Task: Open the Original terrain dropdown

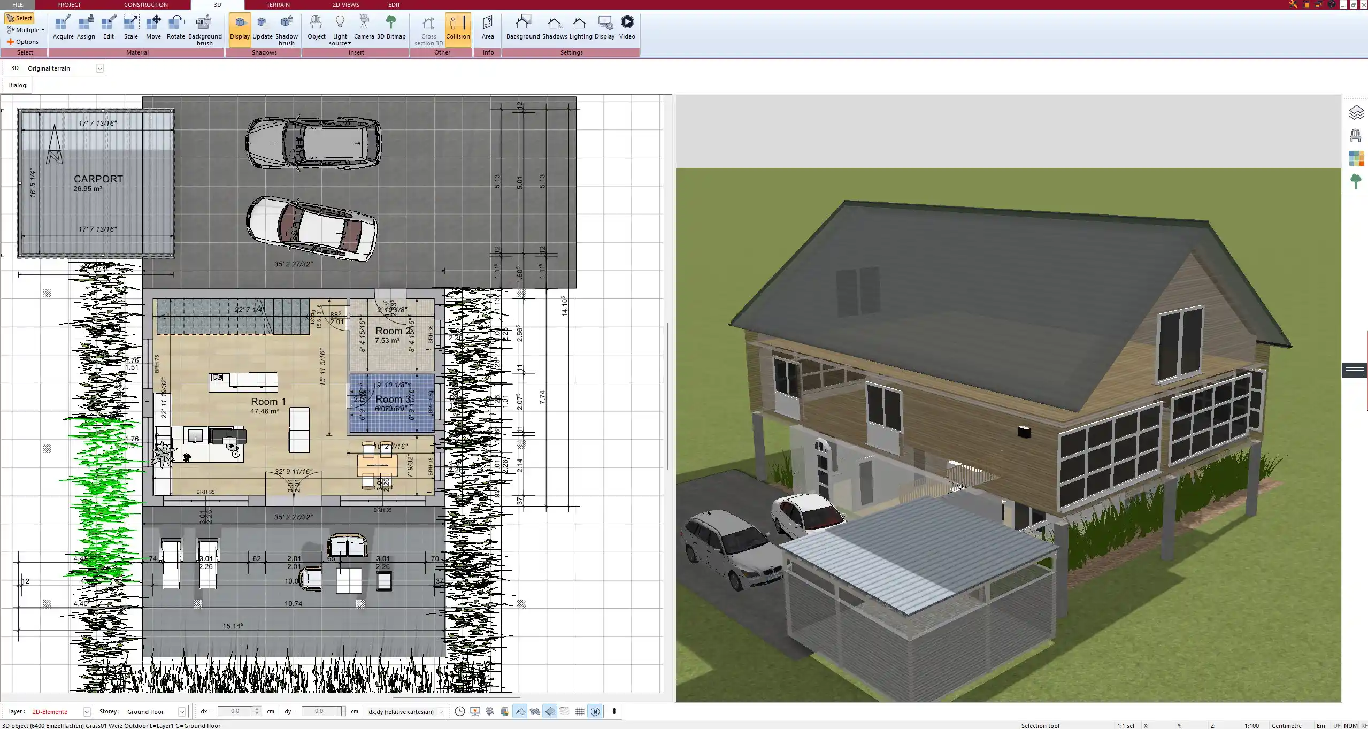Action: tap(101, 68)
